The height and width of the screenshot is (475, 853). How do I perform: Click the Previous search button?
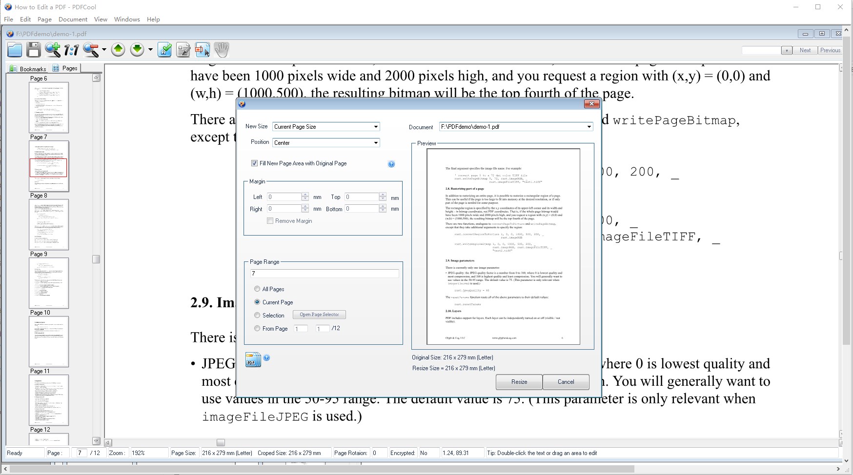pyautogui.click(x=830, y=50)
